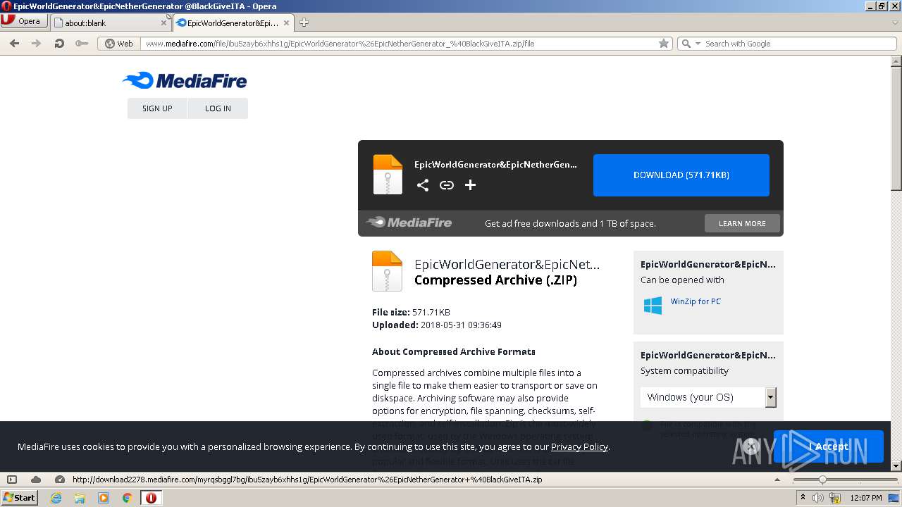Click DOWNLOAD (571.71KB) button
902x507 pixels.
[x=681, y=175]
